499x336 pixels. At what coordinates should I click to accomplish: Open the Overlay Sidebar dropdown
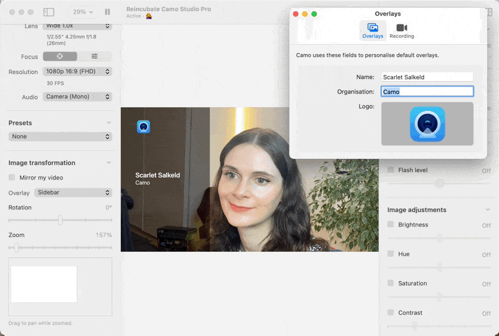73,193
